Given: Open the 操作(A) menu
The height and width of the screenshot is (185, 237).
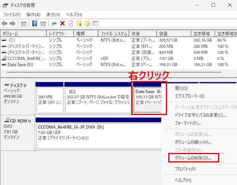Looking at the screenshot, I should [x=34, y=15].
